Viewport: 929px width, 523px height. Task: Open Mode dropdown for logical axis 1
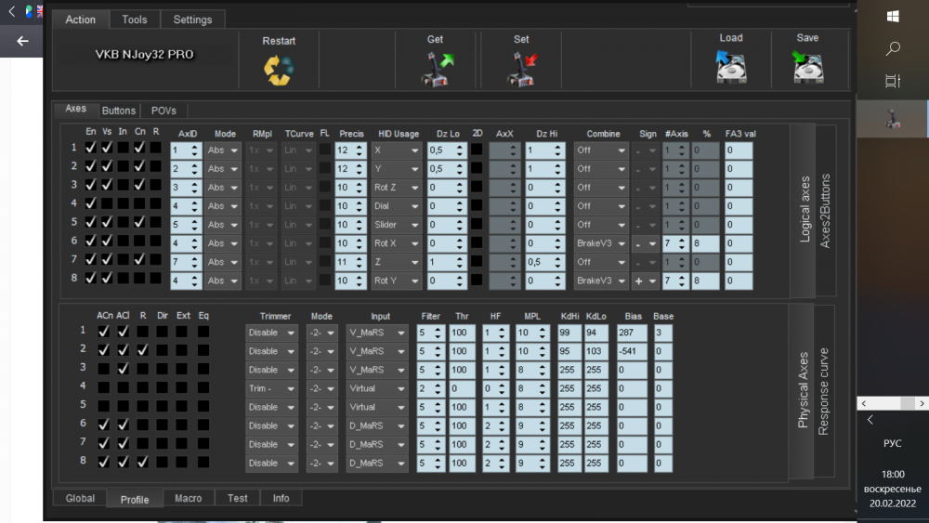(x=223, y=150)
